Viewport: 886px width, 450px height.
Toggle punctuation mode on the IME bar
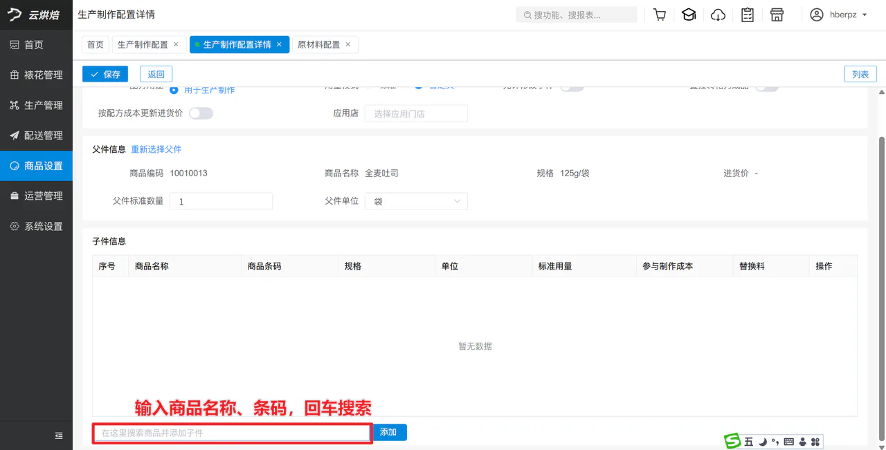[x=775, y=442]
